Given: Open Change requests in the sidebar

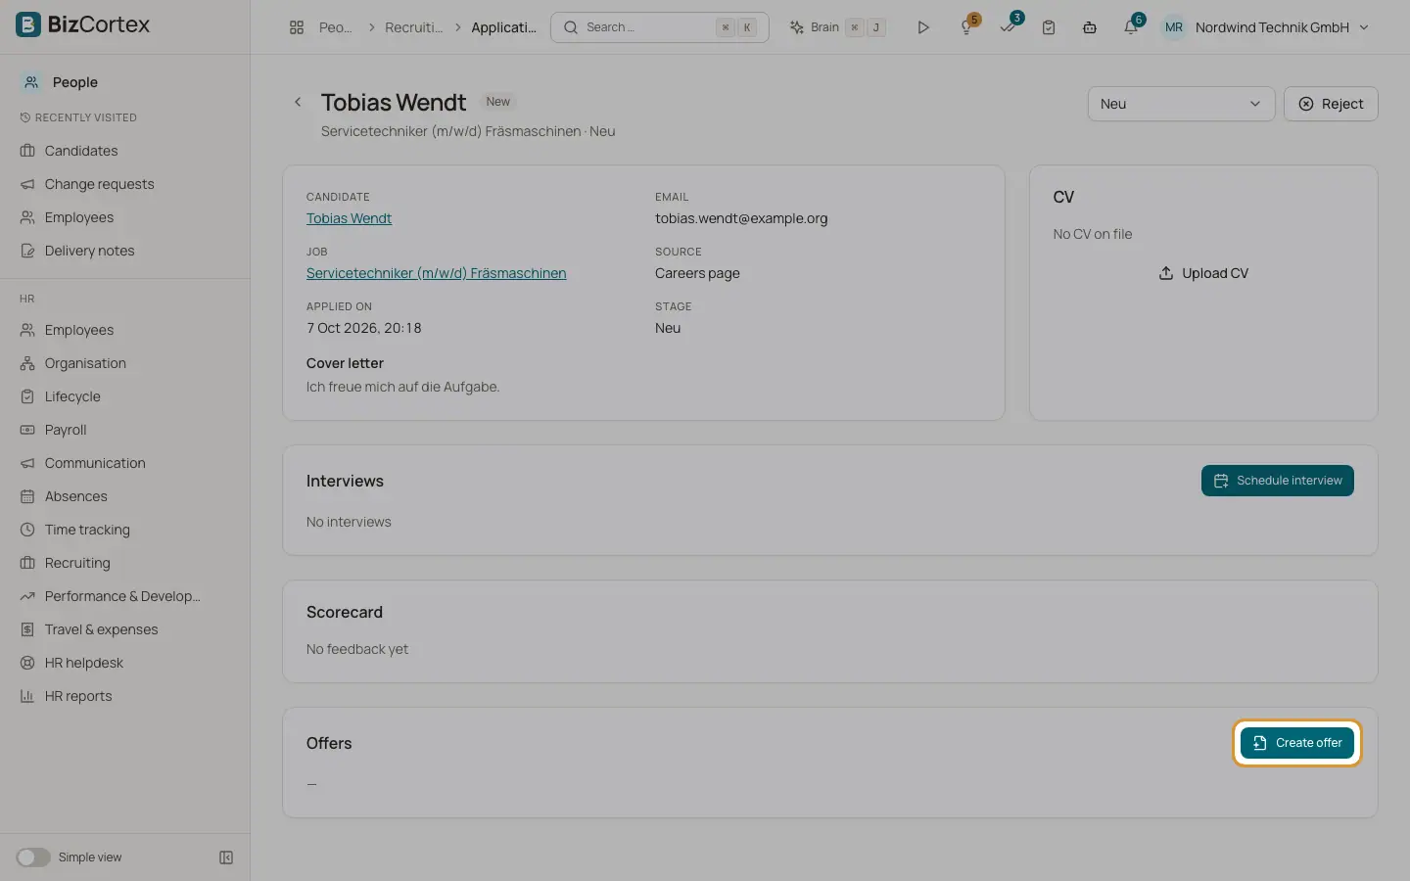Looking at the screenshot, I should click(x=125, y=184).
